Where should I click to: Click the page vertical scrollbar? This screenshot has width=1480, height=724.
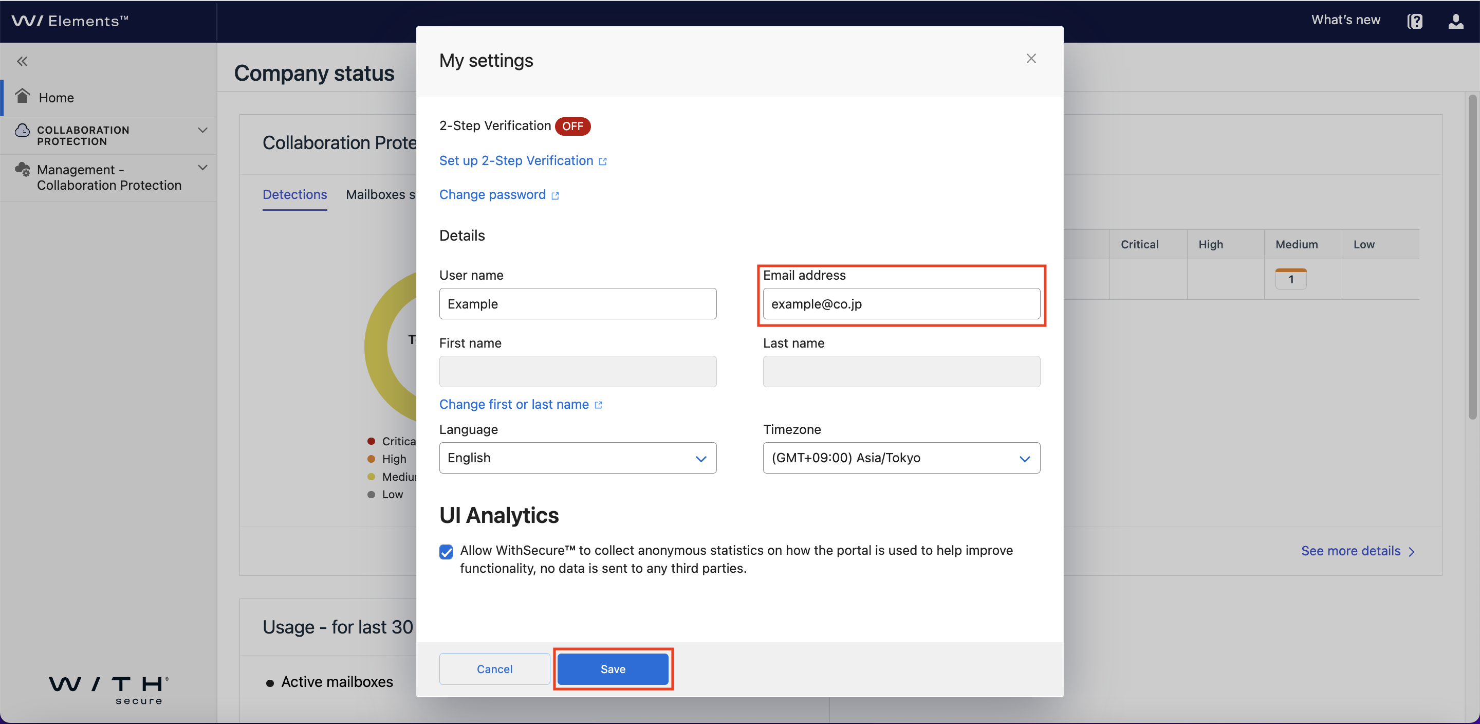click(1472, 257)
